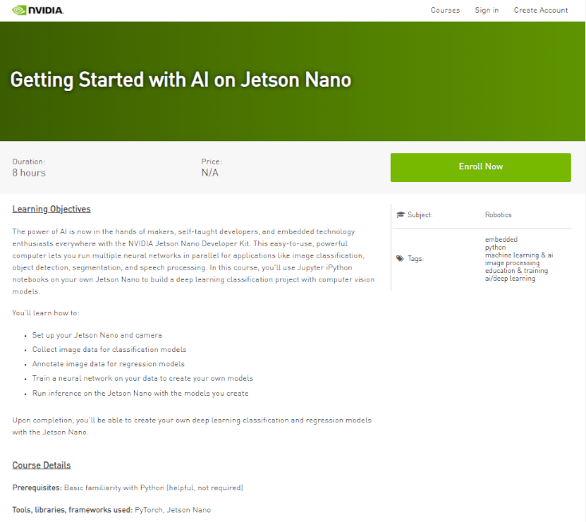The width and height of the screenshot is (586, 522).
Task: Go to the Sign in page
Action: 486,10
